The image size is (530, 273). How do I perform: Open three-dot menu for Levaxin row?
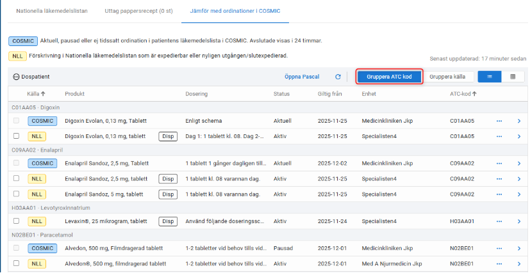click(x=499, y=221)
